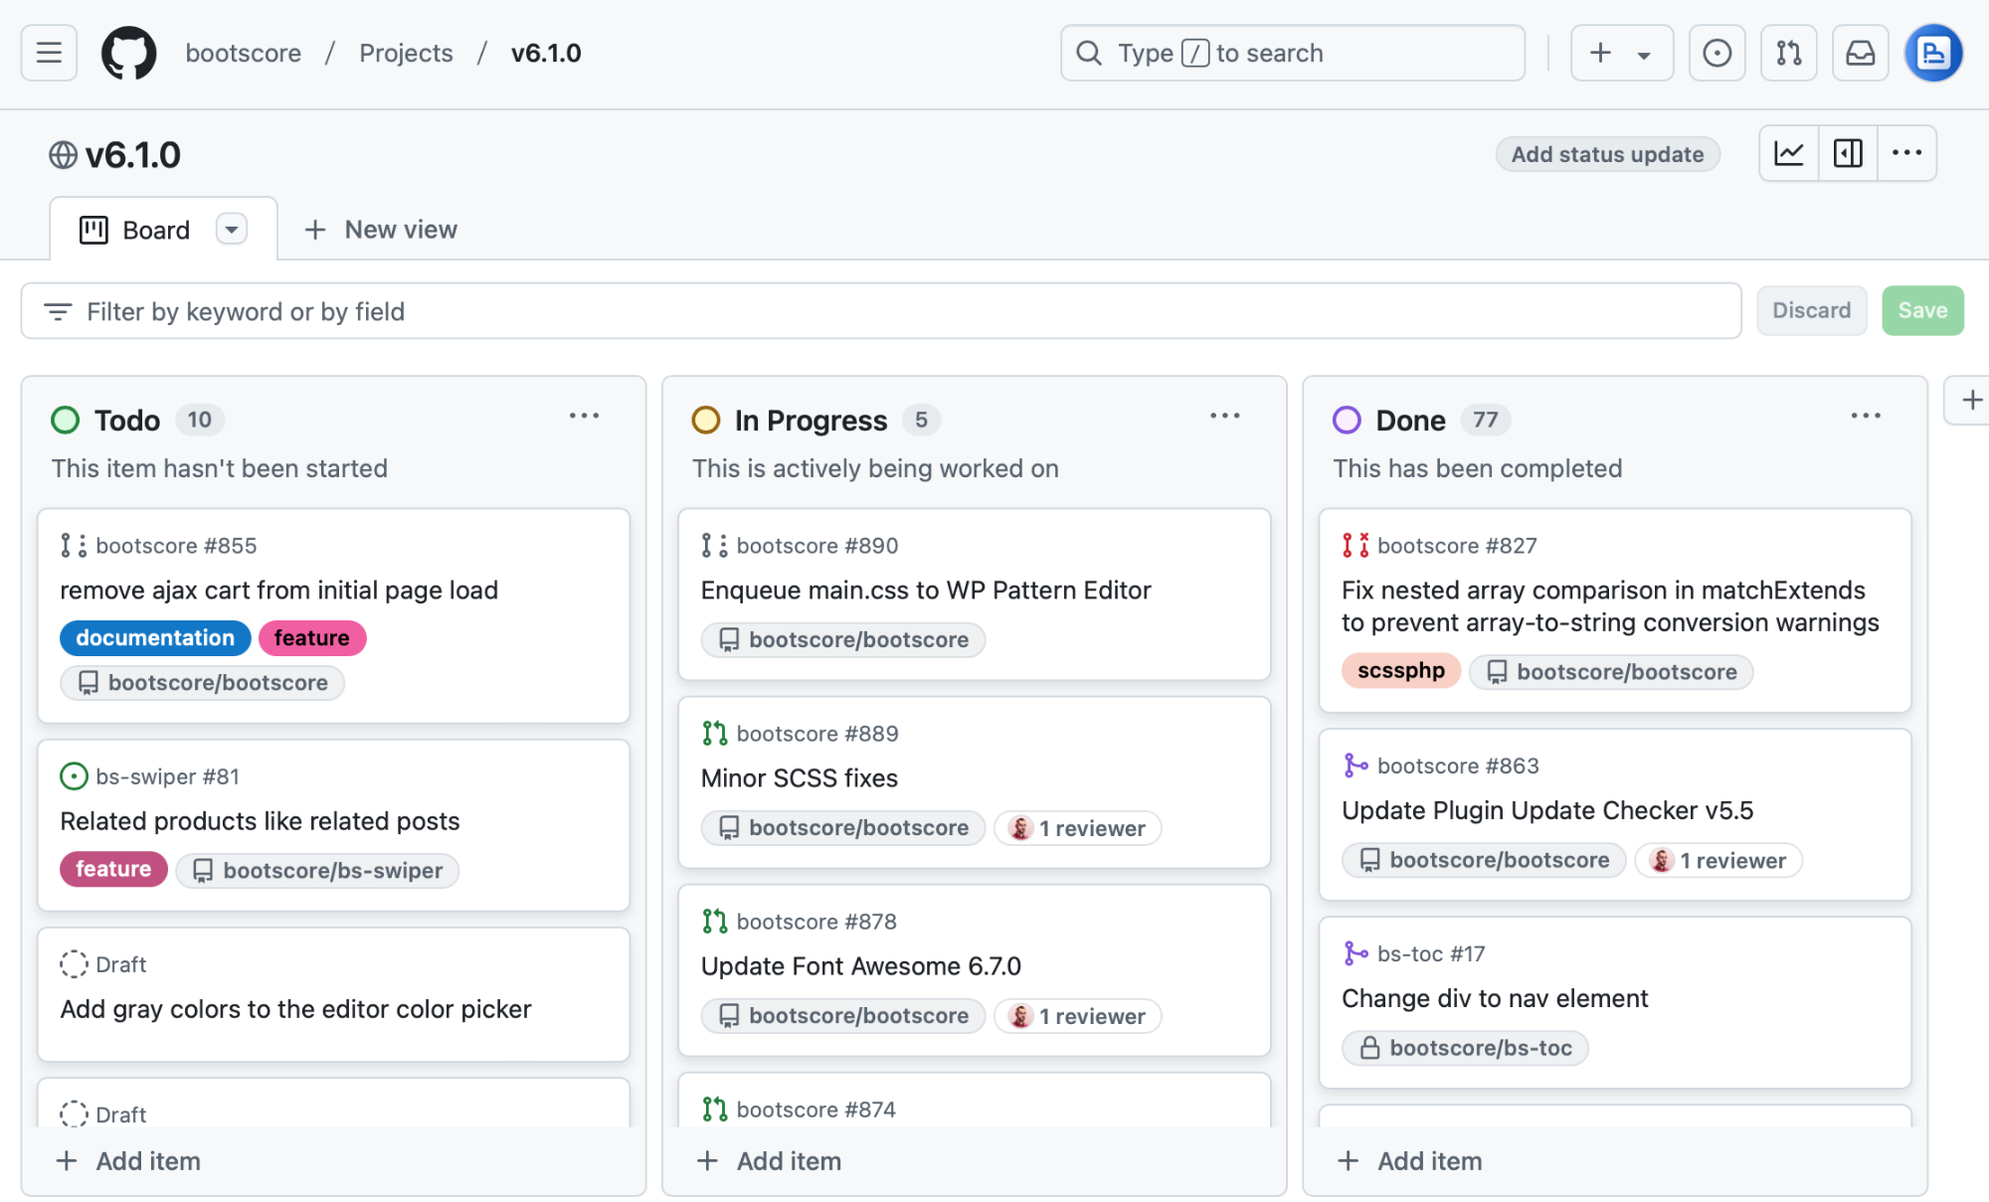The width and height of the screenshot is (1989, 1202).
Task: Click the green Todo status circle
Action: click(66, 420)
